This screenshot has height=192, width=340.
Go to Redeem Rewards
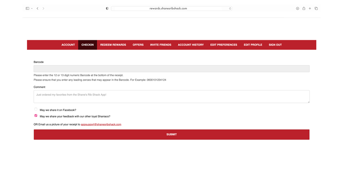tap(113, 45)
